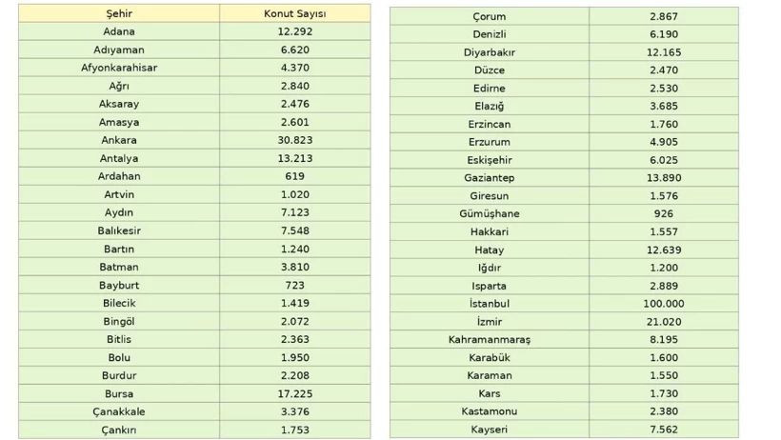The width and height of the screenshot is (781, 440).
Task: Select the Adana city cell
Action: (119, 31)
